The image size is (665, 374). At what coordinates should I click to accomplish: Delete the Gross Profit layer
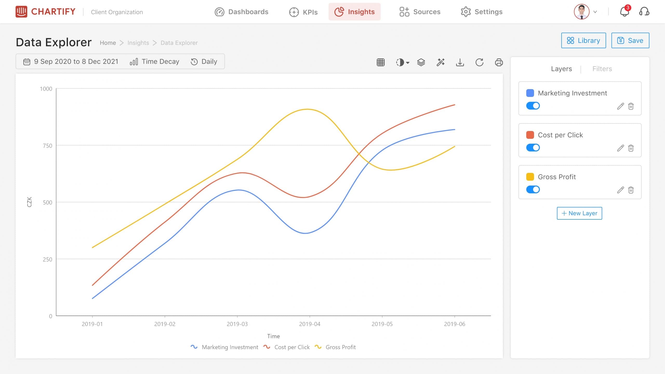coord(631,190)
